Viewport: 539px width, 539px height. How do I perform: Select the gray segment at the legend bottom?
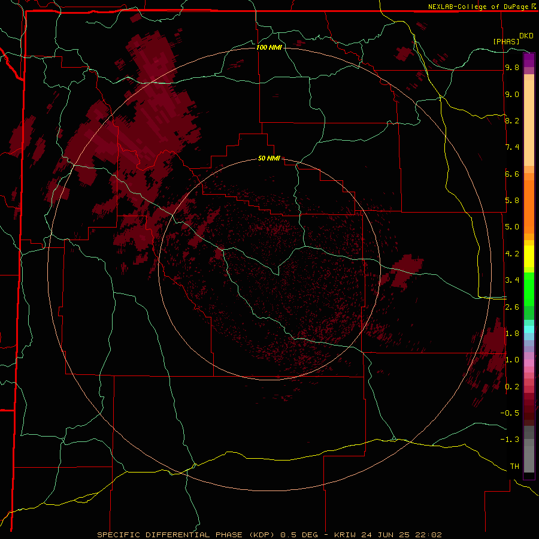[529, 459]
